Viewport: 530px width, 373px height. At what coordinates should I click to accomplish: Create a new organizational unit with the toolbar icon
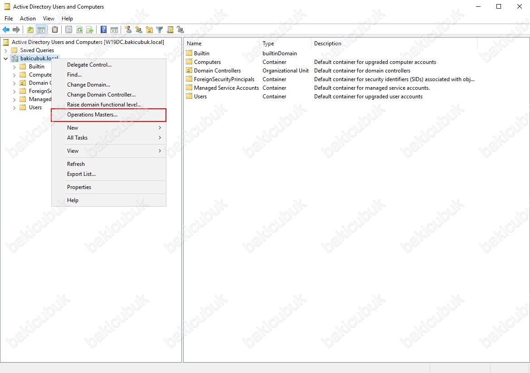pyautogui.click(x=149, y=30)
